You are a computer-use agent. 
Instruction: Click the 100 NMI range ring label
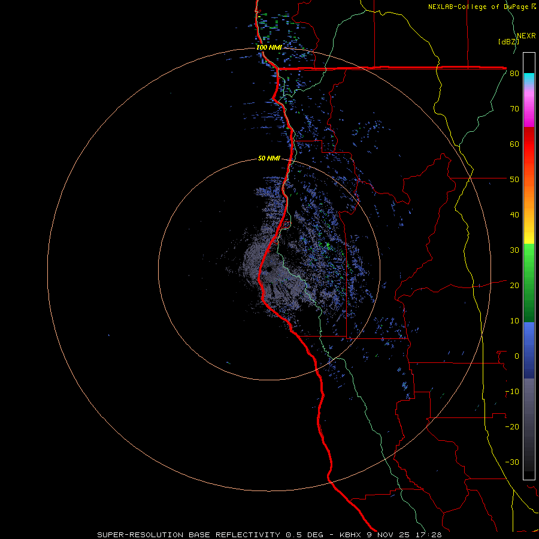click(269, 47)
